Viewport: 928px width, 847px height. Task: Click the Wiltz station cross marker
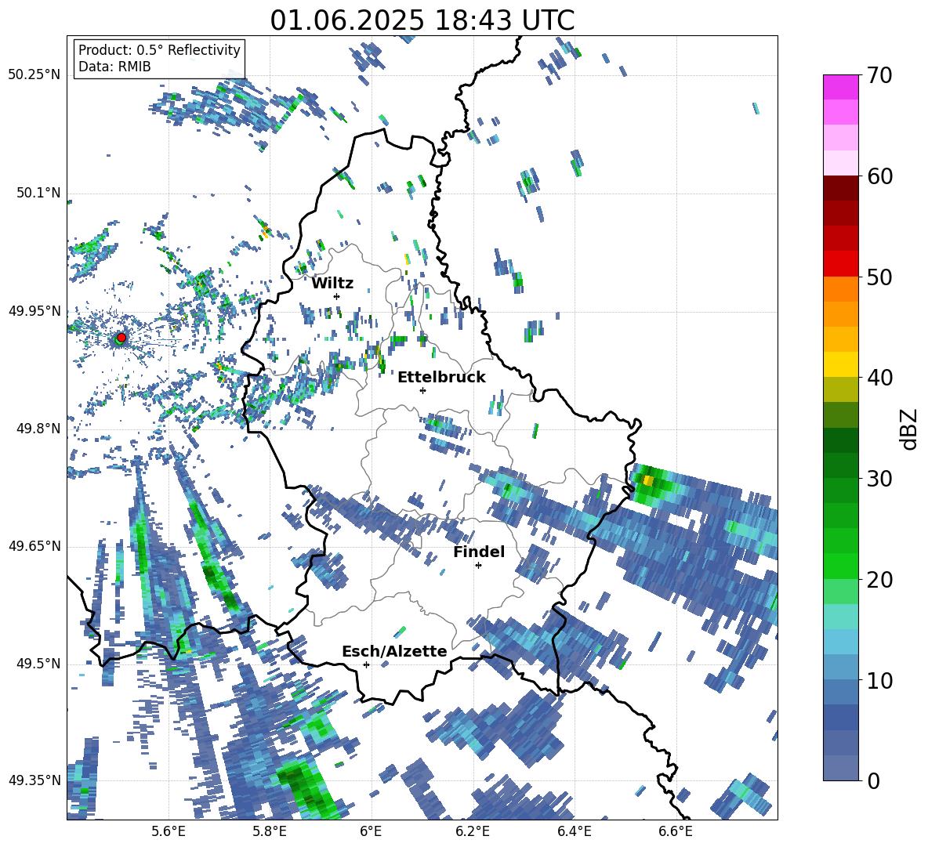(337, 296)
